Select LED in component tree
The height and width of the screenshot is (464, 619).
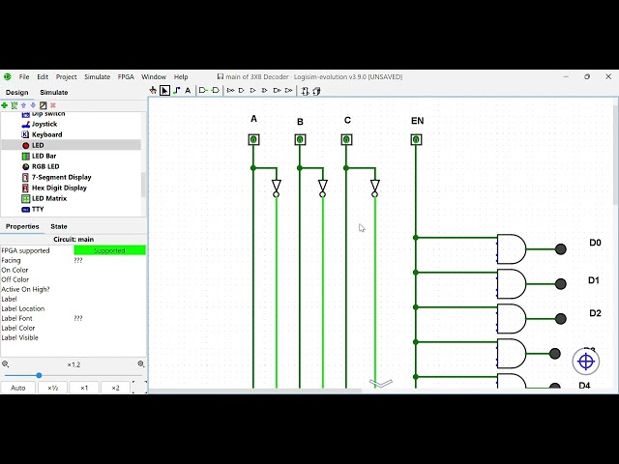[x=33, y=145]
